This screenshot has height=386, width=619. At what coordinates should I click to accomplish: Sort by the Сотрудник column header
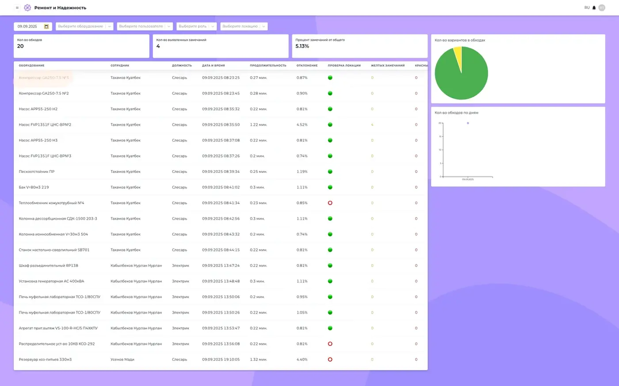point(120,66)
